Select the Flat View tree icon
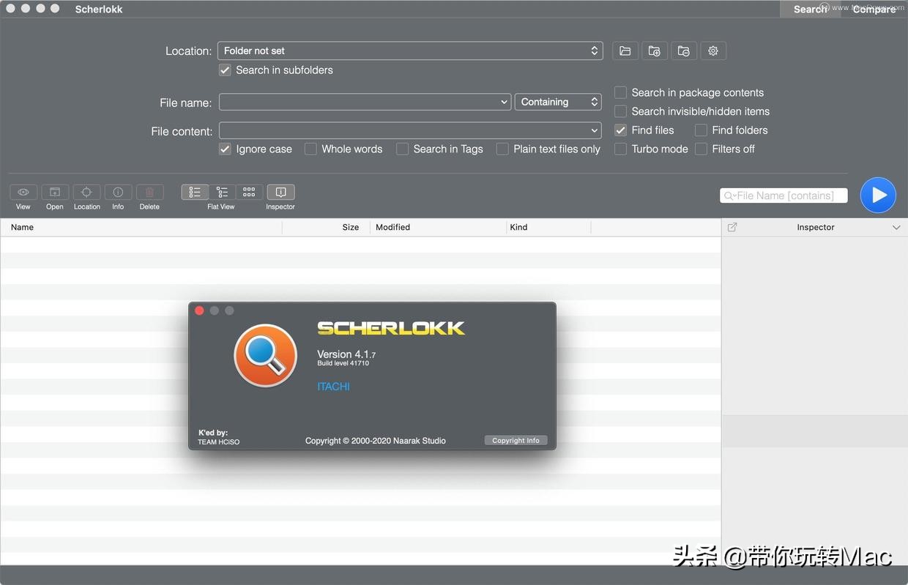The height and width of the screenshot is (585, 908). click(222, 192)
